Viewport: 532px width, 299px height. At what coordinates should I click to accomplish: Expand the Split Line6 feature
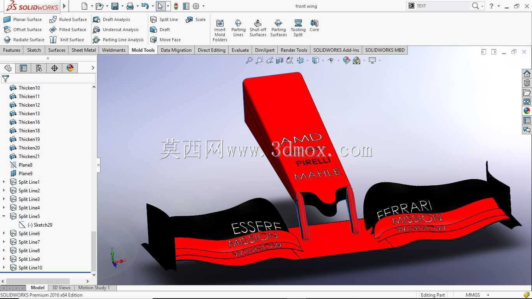pos(4,233)
